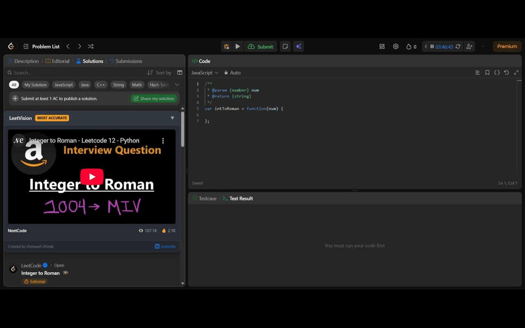Switch to the Testcase tab
The width and height of the screenshot is (525, 328).
pos(204,198)
